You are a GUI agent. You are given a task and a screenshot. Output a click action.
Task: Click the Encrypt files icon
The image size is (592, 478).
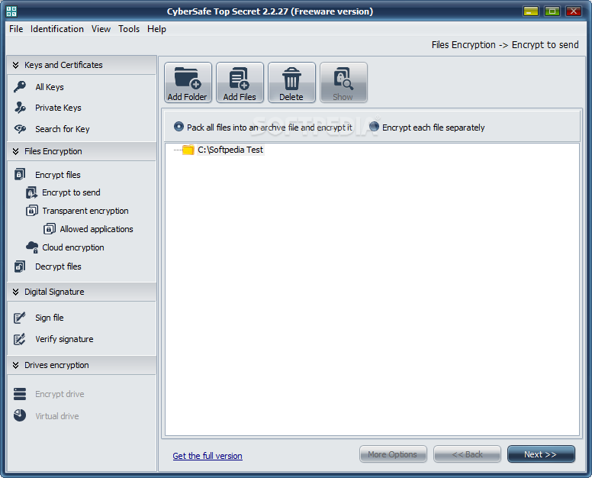[x=20, y=174]
